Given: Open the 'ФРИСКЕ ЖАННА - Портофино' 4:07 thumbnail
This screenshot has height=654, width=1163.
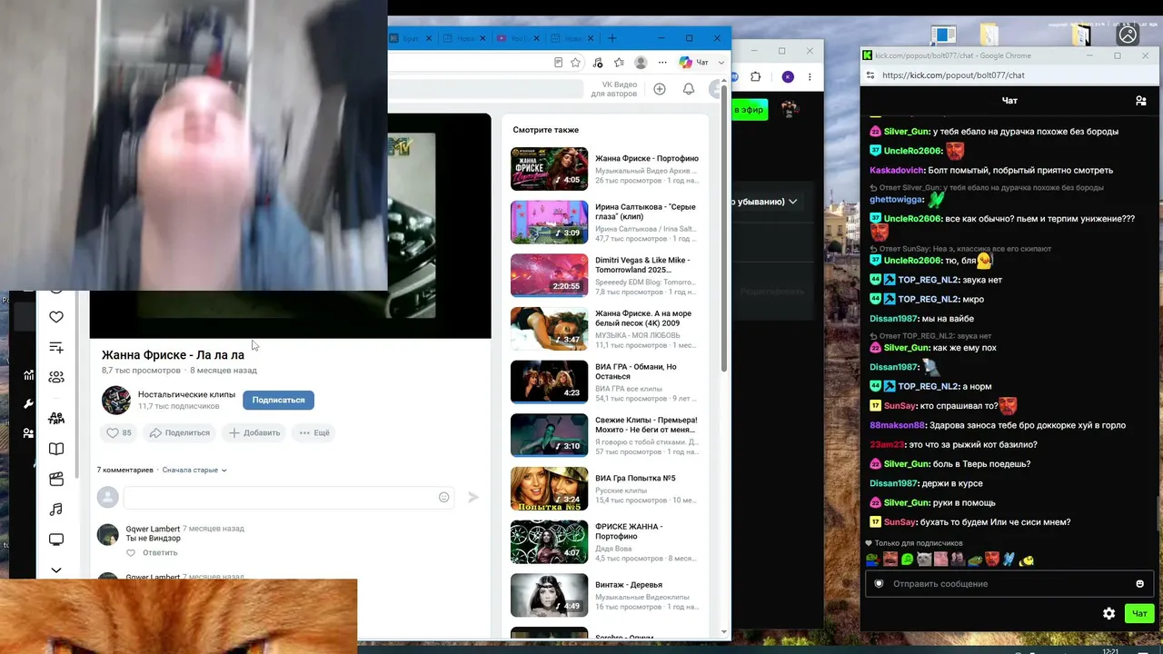Looking at the screenshot, I should 549,541.
